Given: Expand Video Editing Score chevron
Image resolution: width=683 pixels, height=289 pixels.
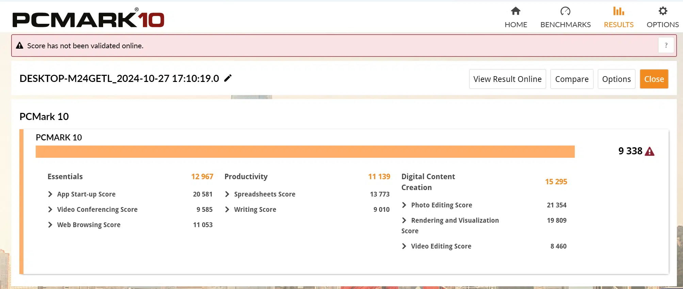Looking at the screenshot, I should point(404,246).
